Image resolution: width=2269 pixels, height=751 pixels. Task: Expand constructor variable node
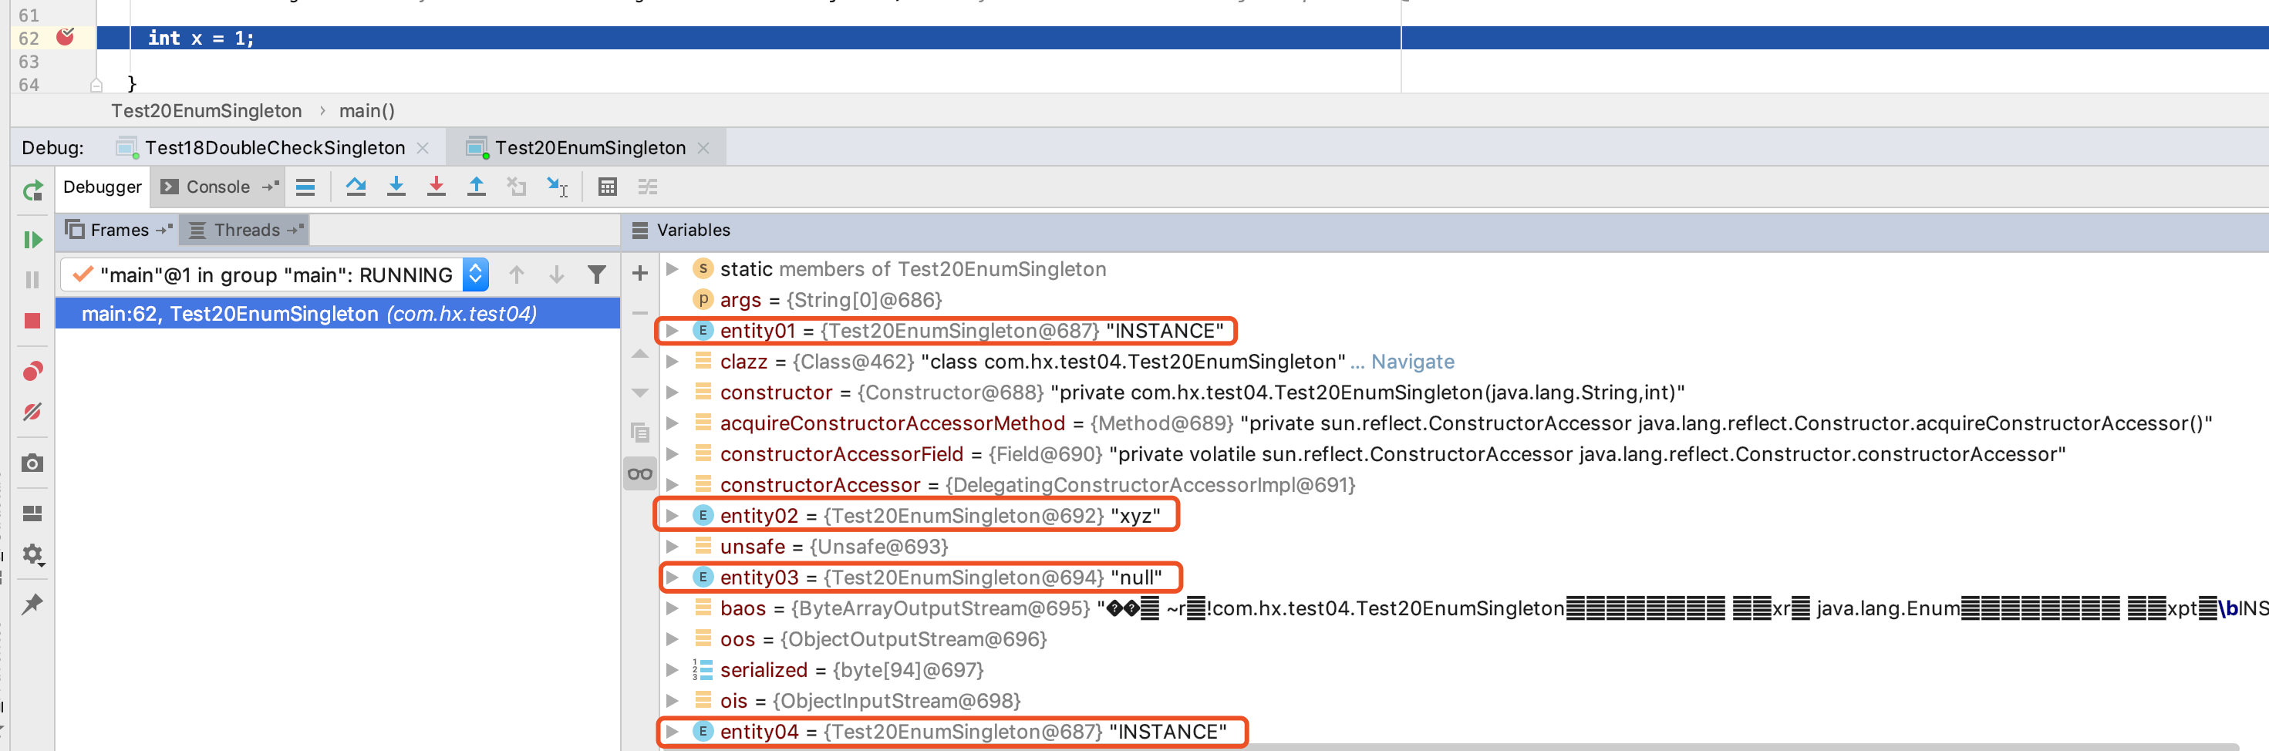(x=672, y=392)
